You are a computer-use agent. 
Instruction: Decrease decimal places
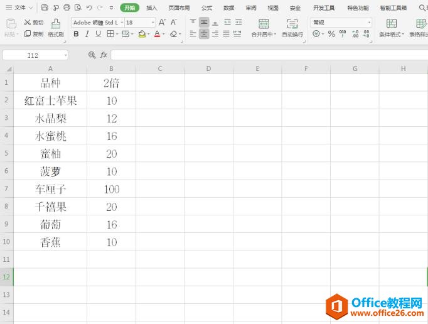pos(366,34)
